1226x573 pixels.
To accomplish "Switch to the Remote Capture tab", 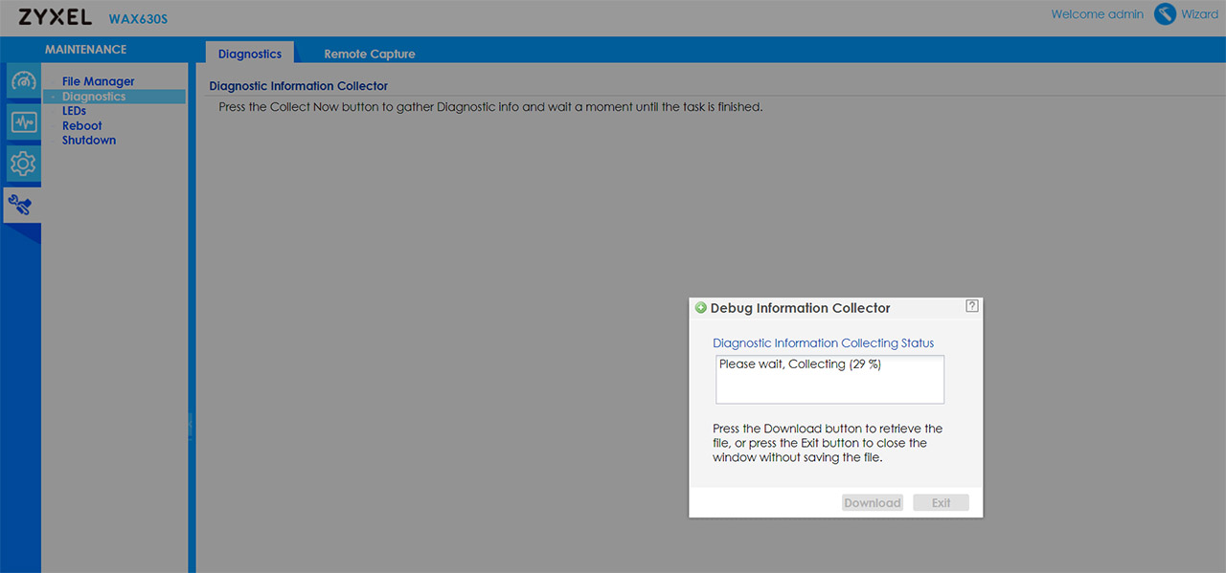I will (x=370, y=54).
